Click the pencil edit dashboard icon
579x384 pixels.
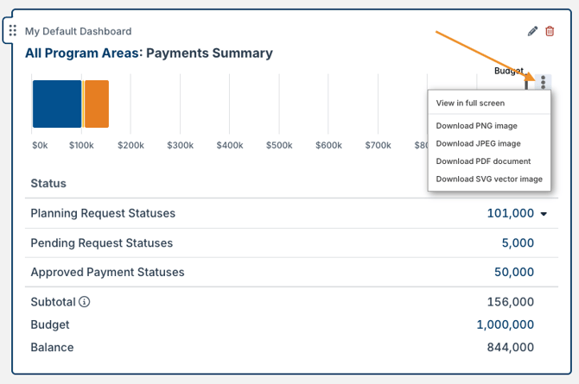point(532,31)
